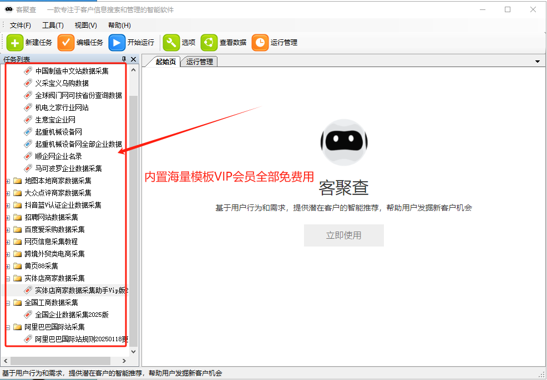
Task: Expand the 抖音蓝V认证企业数据采集 node
Action: tap(8, 206)
